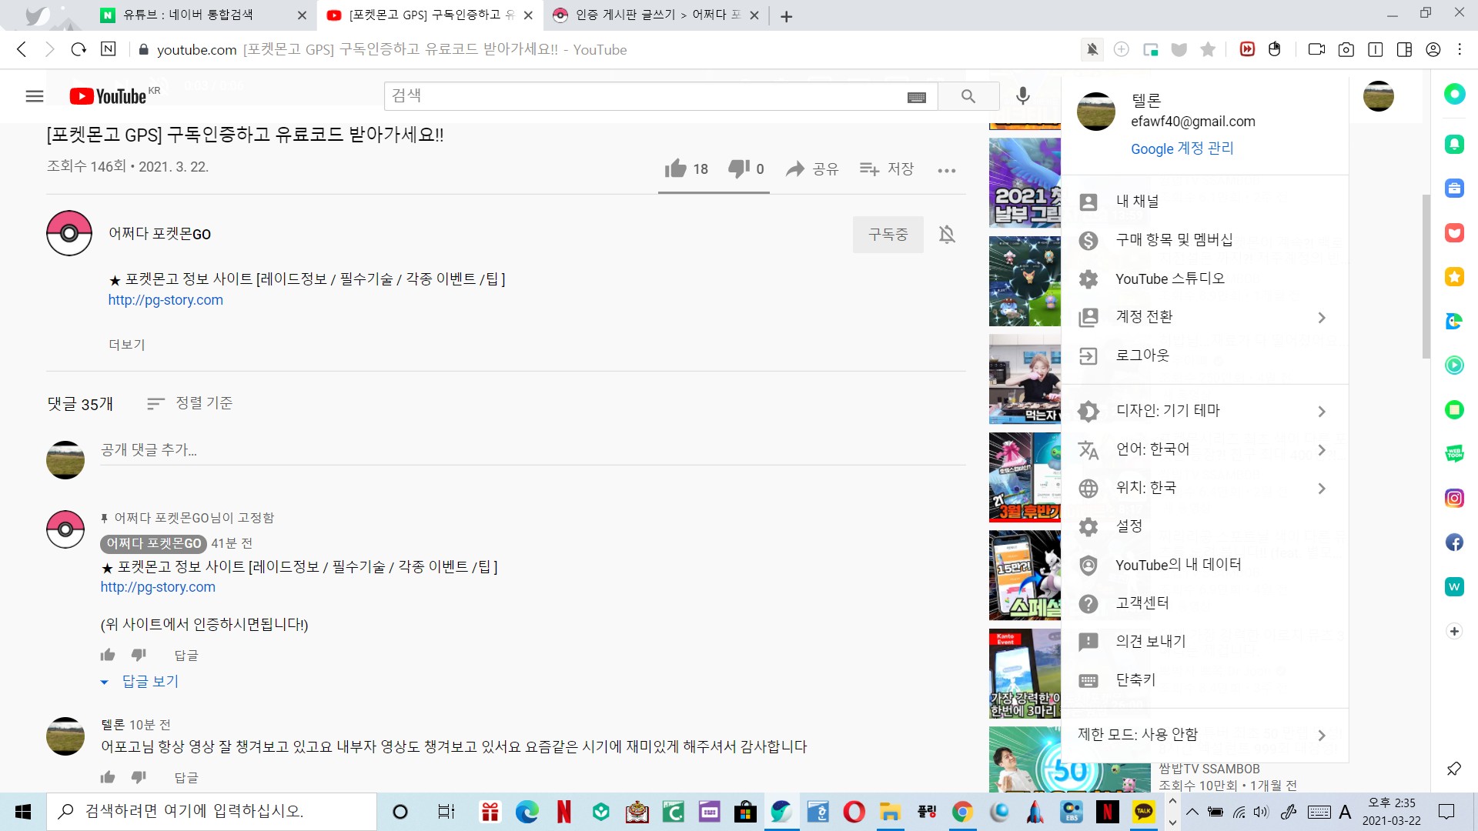Open the YouTube hamburger guide menu

coord(35,96)
